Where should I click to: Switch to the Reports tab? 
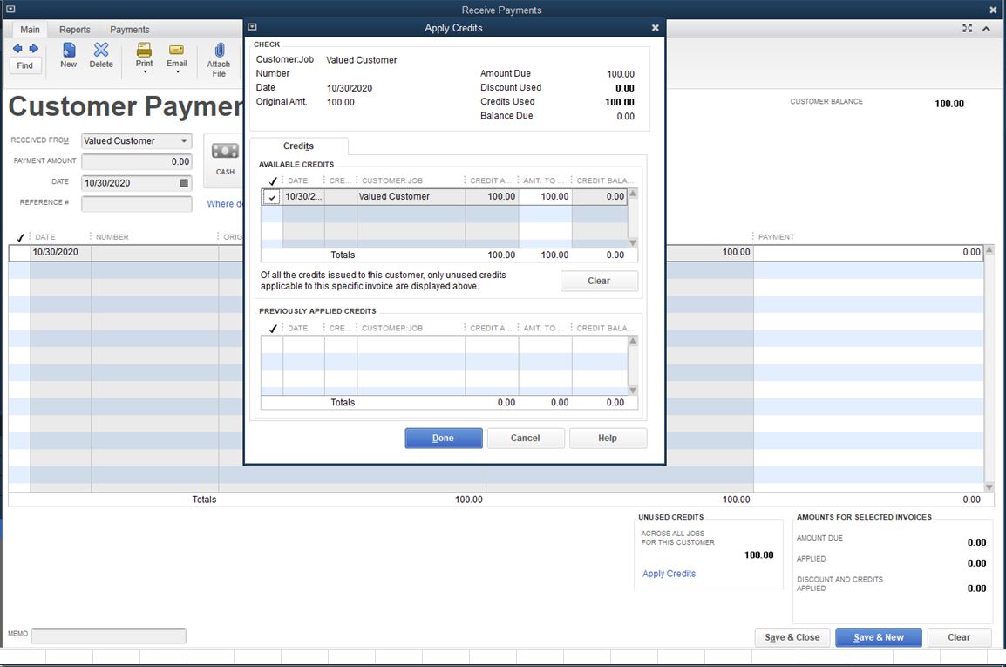coord(74,29)
